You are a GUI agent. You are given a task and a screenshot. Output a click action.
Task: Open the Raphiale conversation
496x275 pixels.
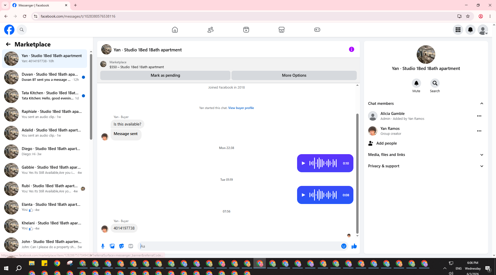tap(44, 114)
